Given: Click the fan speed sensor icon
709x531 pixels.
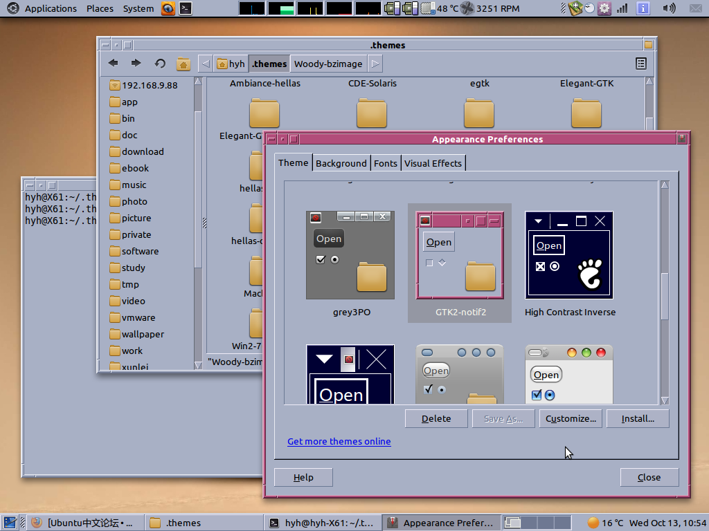Looking at the screenshot, I should (467, 8).
